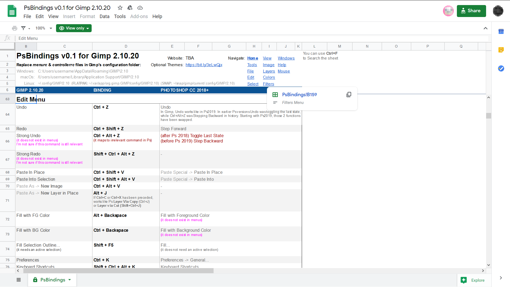Screen dimensions: 510x287
Task: Open Google Tasks from side panel
Action: (x=501, y=68)
